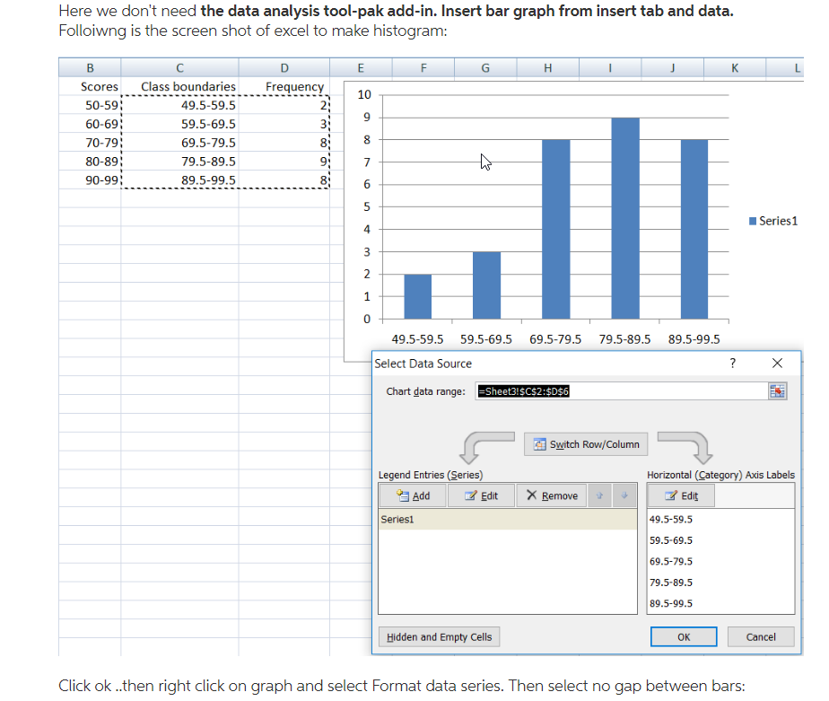Open dialog help via the question mark icon
Image resolution: width=829 pixels, height=701 pixels.
[734, 364]
